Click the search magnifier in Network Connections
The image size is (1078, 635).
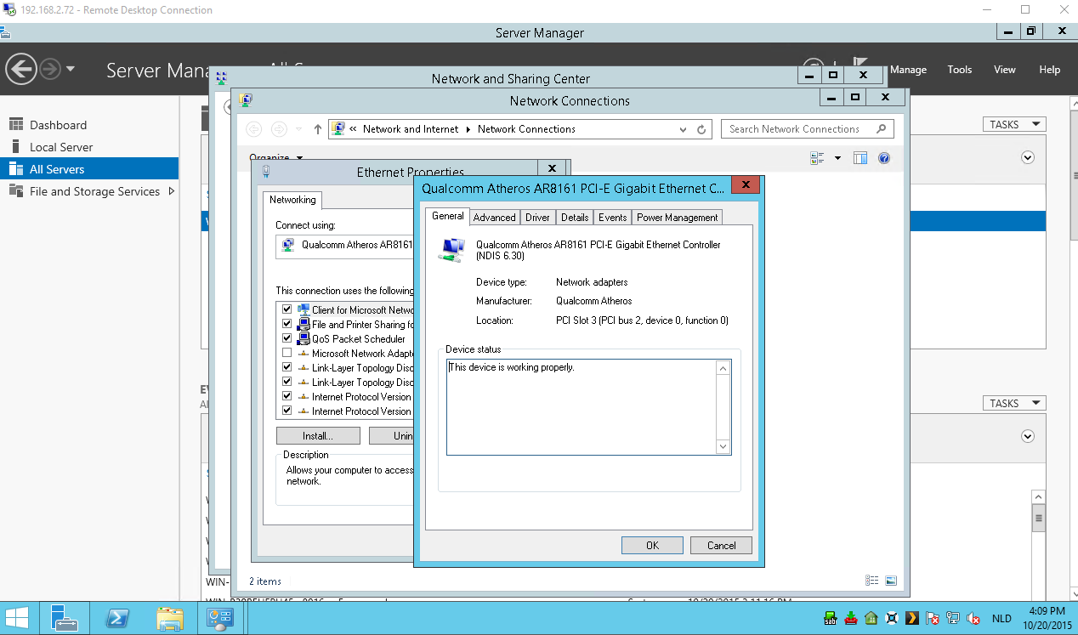pos(882,129)
